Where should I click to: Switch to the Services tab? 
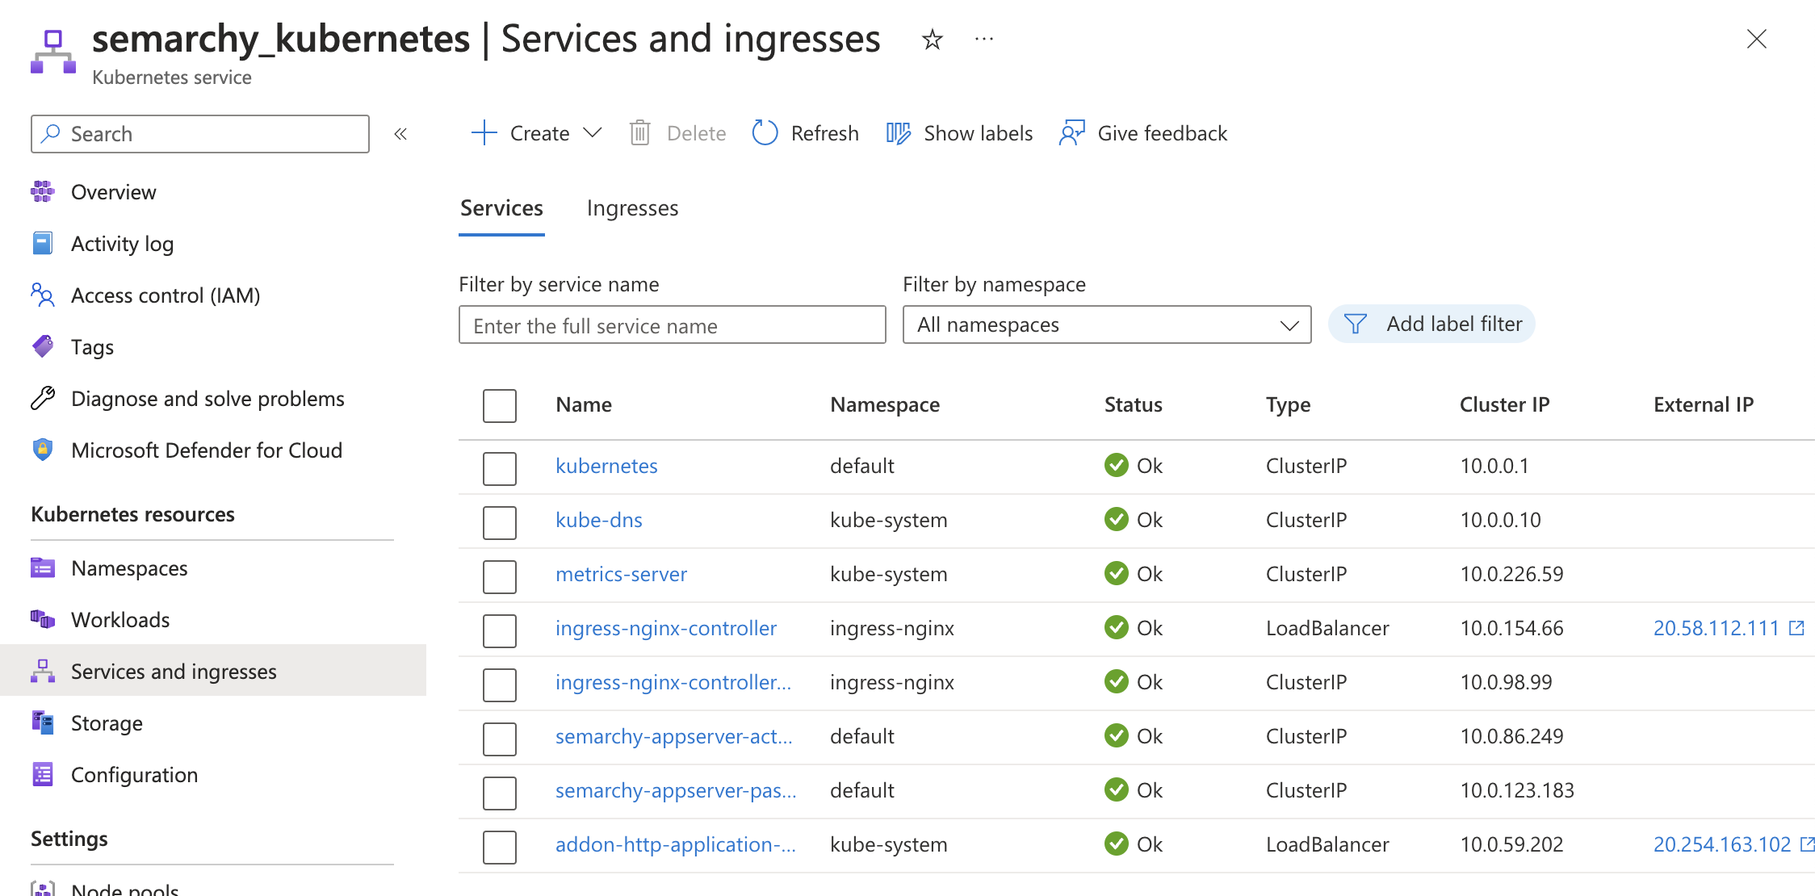pyautogui.click(x=501, y=208)
